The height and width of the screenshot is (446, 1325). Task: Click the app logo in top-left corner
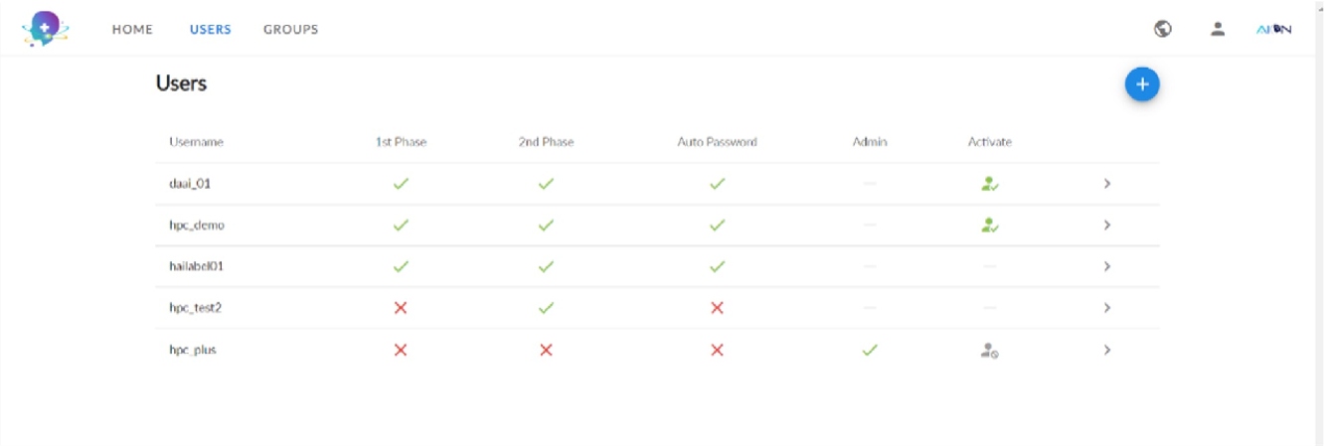tap(45, 29)
